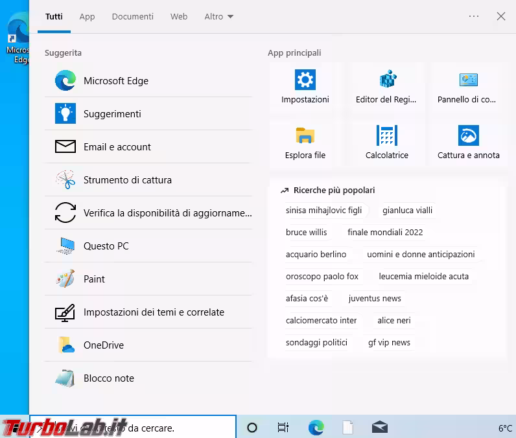Expand the Altro filter dropdown
Screen dimensions: 516x438
pyautogui.click(x=218, y=17)
